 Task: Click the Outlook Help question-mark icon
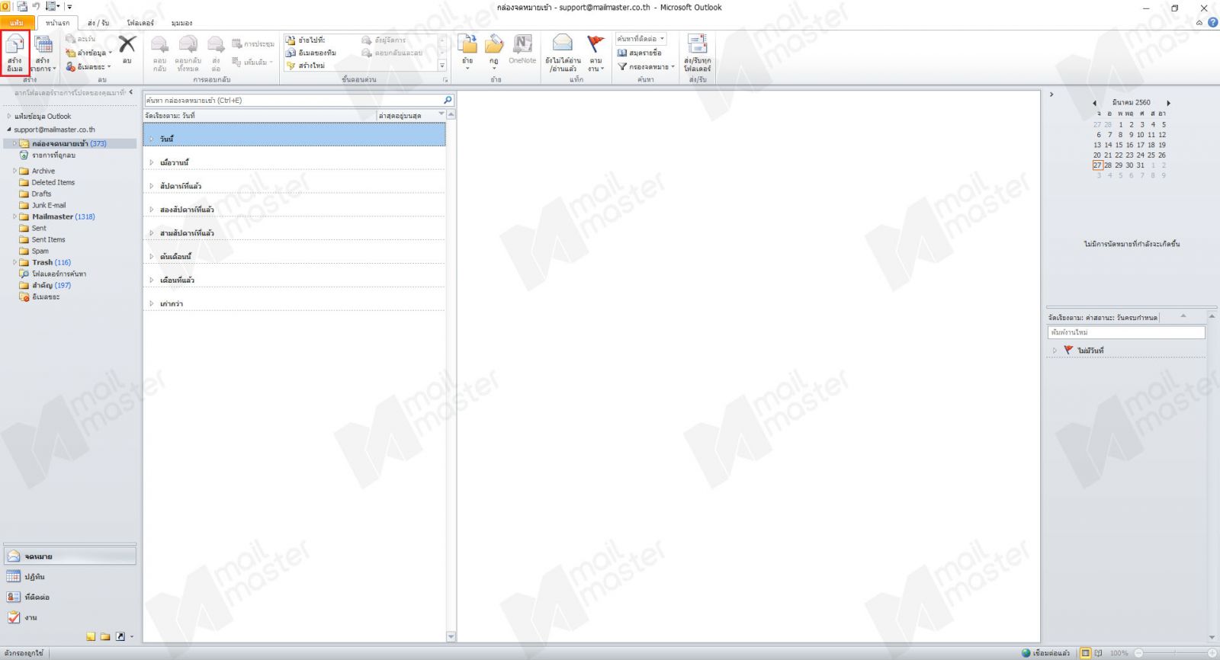(1212, 22)
